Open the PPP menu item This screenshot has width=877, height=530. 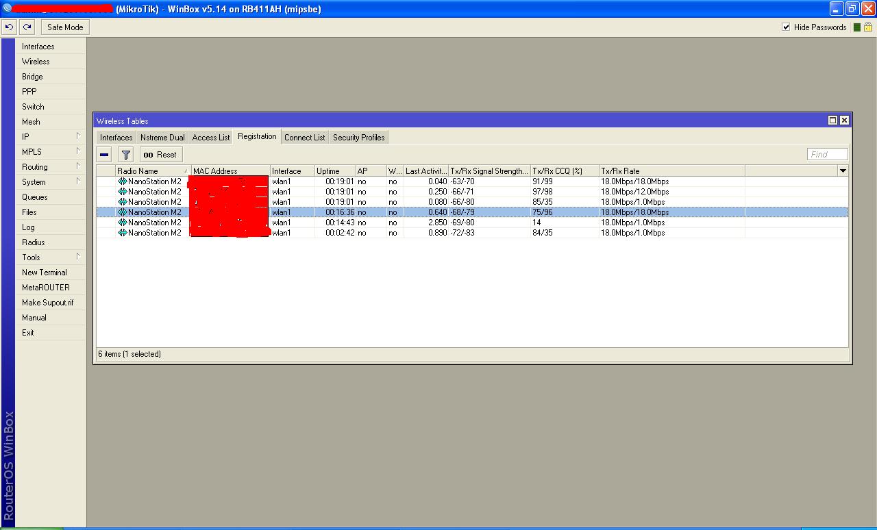(51, 92)
